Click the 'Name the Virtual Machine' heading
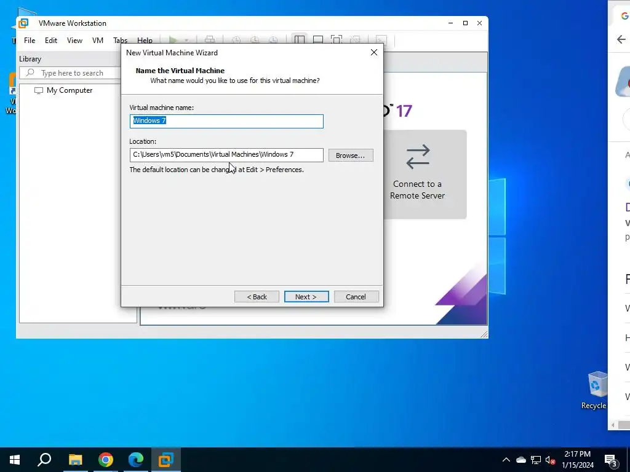Viewport: 630px width, 472px height. click(180, 71)
